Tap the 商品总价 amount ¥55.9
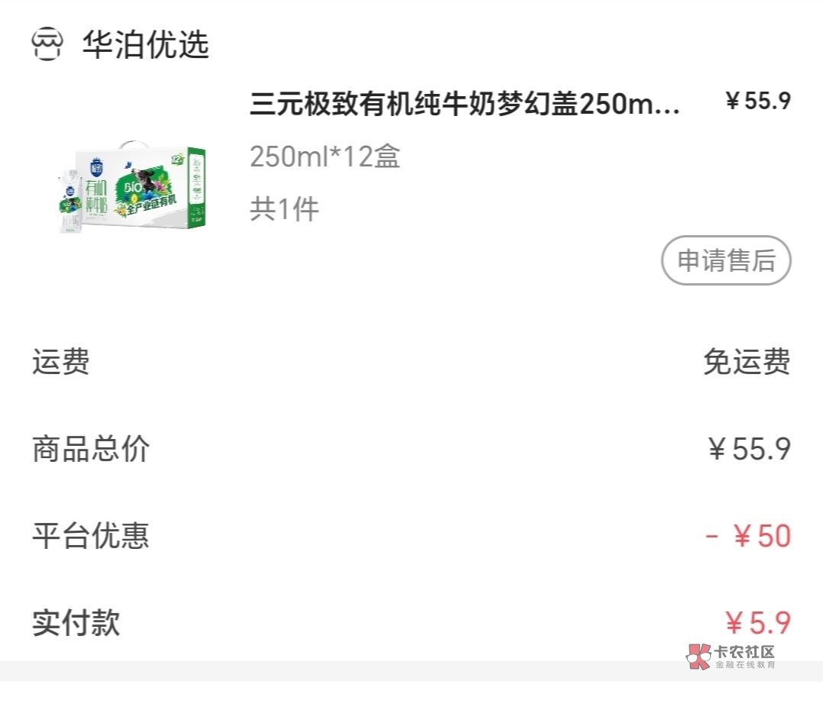 pyautogui.click(x=749, y=450)
